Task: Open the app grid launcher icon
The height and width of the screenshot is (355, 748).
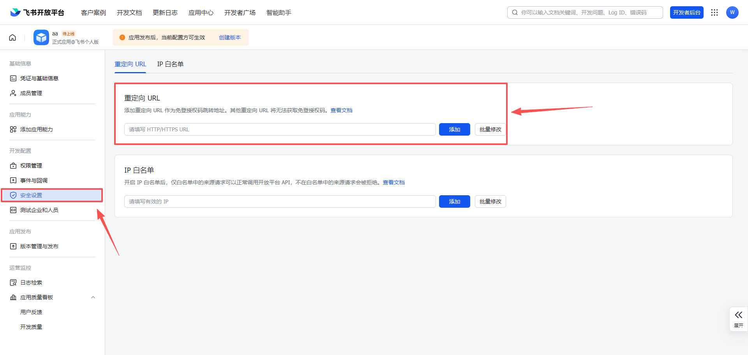Action: tap(714, 12)
